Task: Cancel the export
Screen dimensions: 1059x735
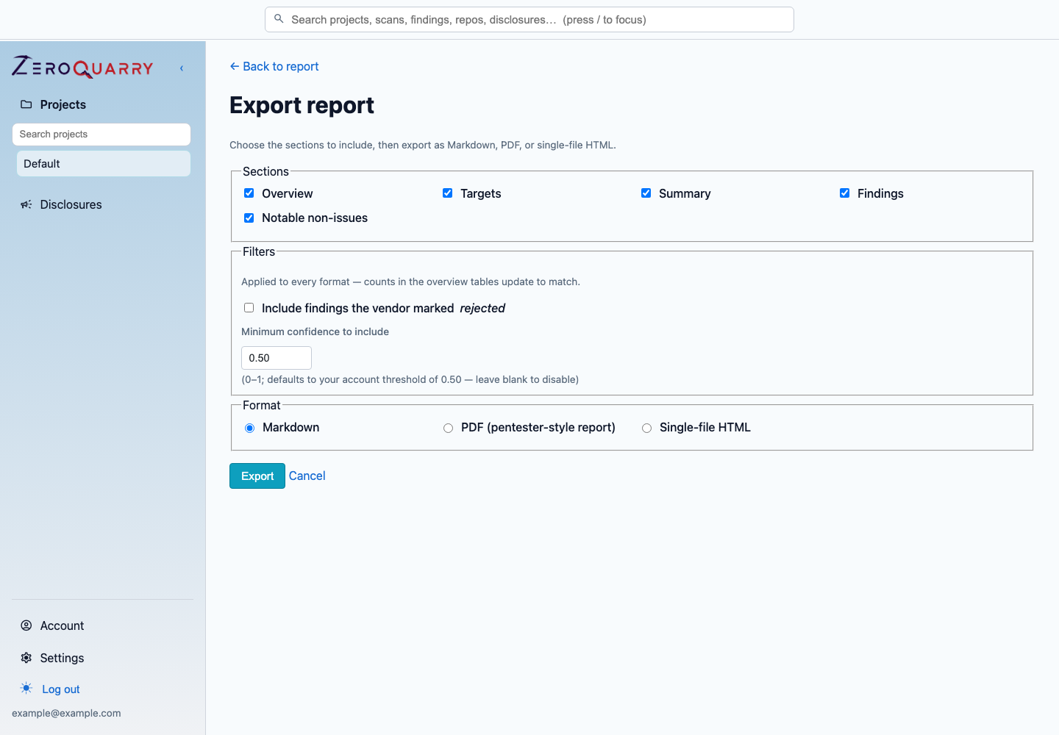Action: coord(307,476)
